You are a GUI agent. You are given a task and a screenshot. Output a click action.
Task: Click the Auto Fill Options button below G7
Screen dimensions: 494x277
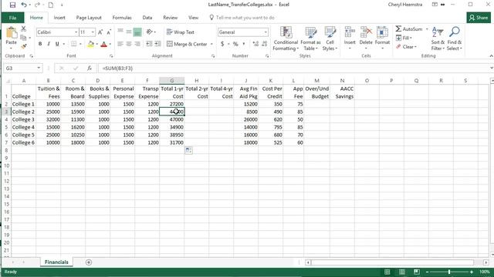pos(188,150)
